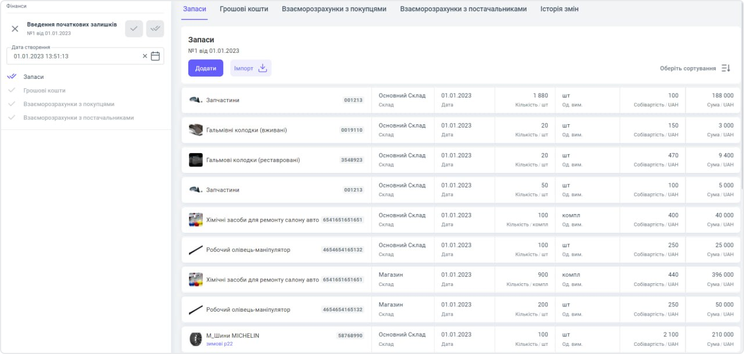744x354 pixels.
Task: Click the зимові р22 link under MICHELIN
Action: pyautogui.click(x=219, y=344)
